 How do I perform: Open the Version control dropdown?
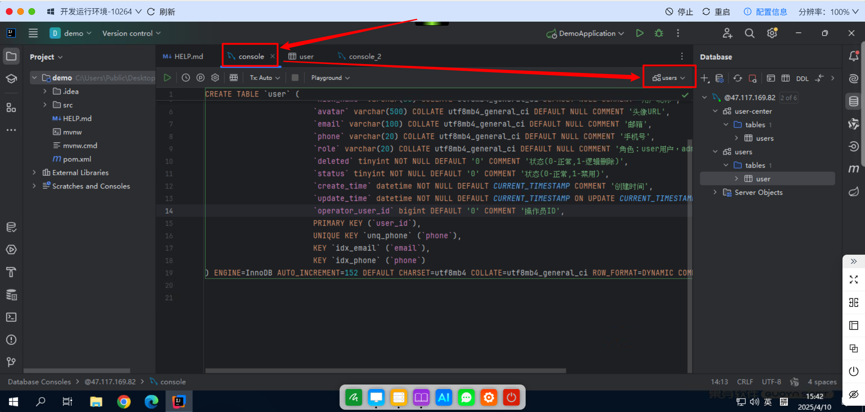131,33
